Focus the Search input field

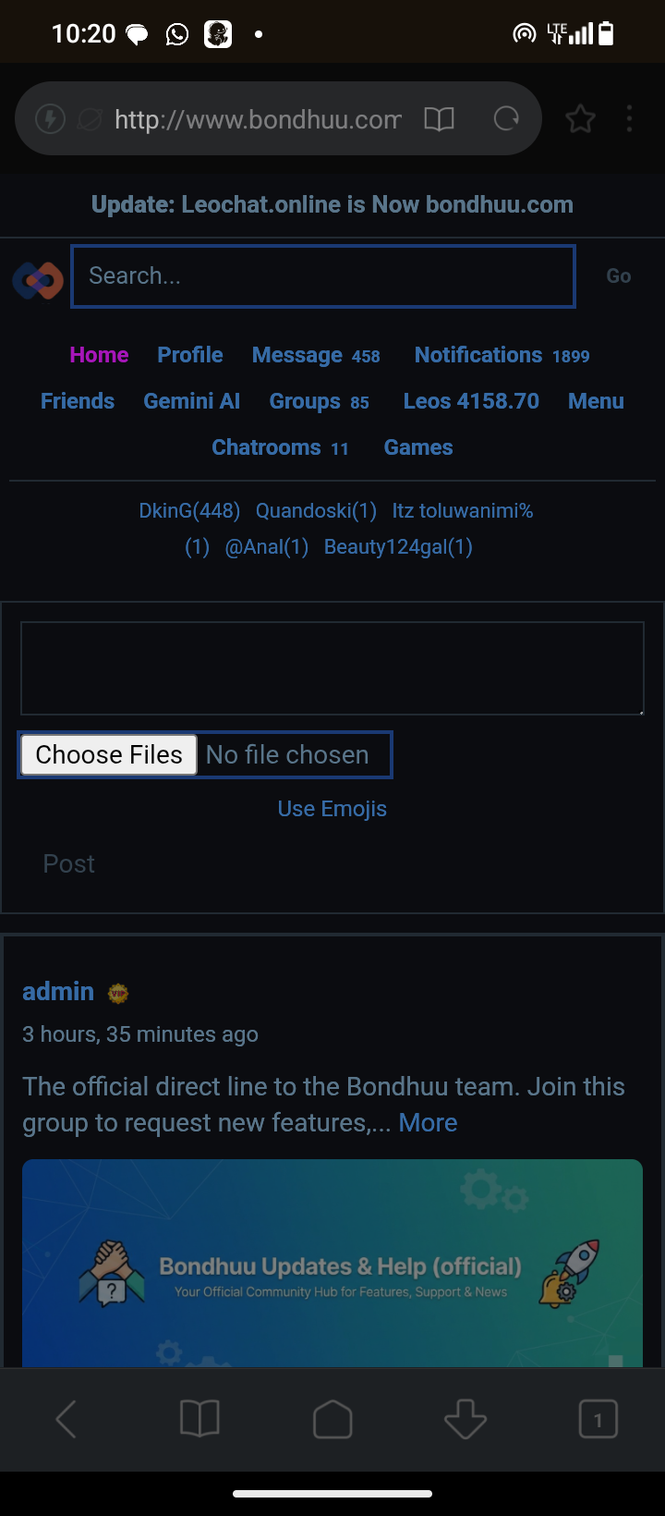[x=322, y=275]
